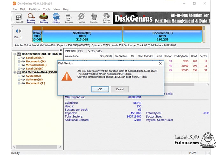The image size is (221, 155).
Task: Open the Backup Partition tool
Action: click(106, 18)
